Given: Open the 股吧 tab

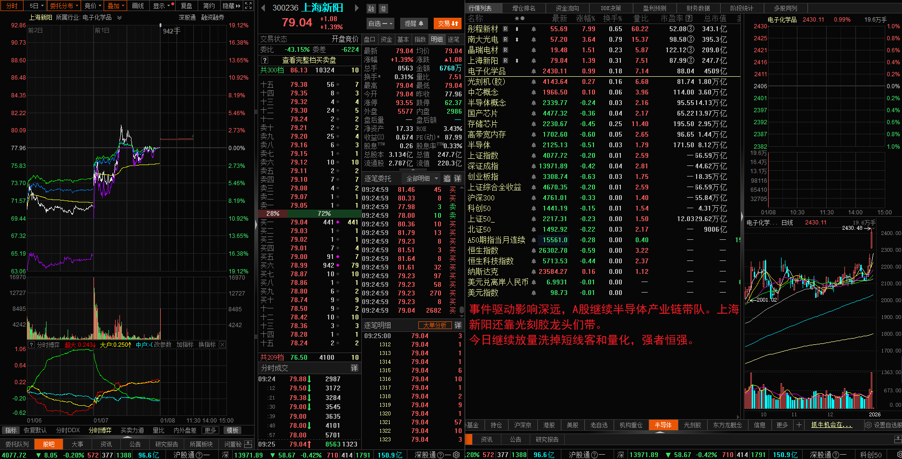Looking at the screenshot, I should pyautogui.click(x=49, y=444).
